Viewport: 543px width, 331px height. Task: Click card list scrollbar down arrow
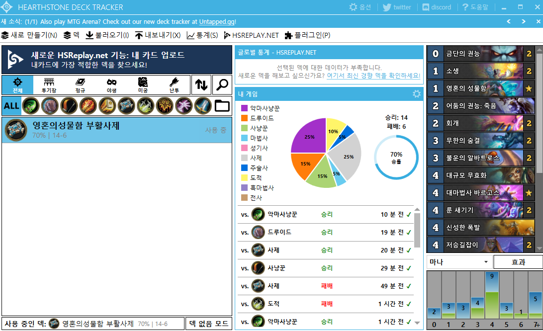click(539, 248)
